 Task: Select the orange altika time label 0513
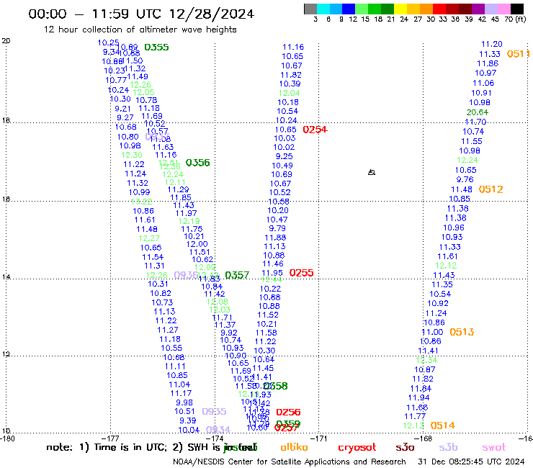click(462, 332)
